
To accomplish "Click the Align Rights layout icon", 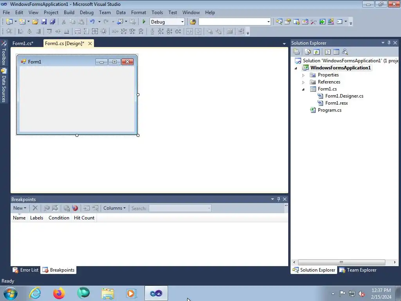I will (x=38, y=31).
